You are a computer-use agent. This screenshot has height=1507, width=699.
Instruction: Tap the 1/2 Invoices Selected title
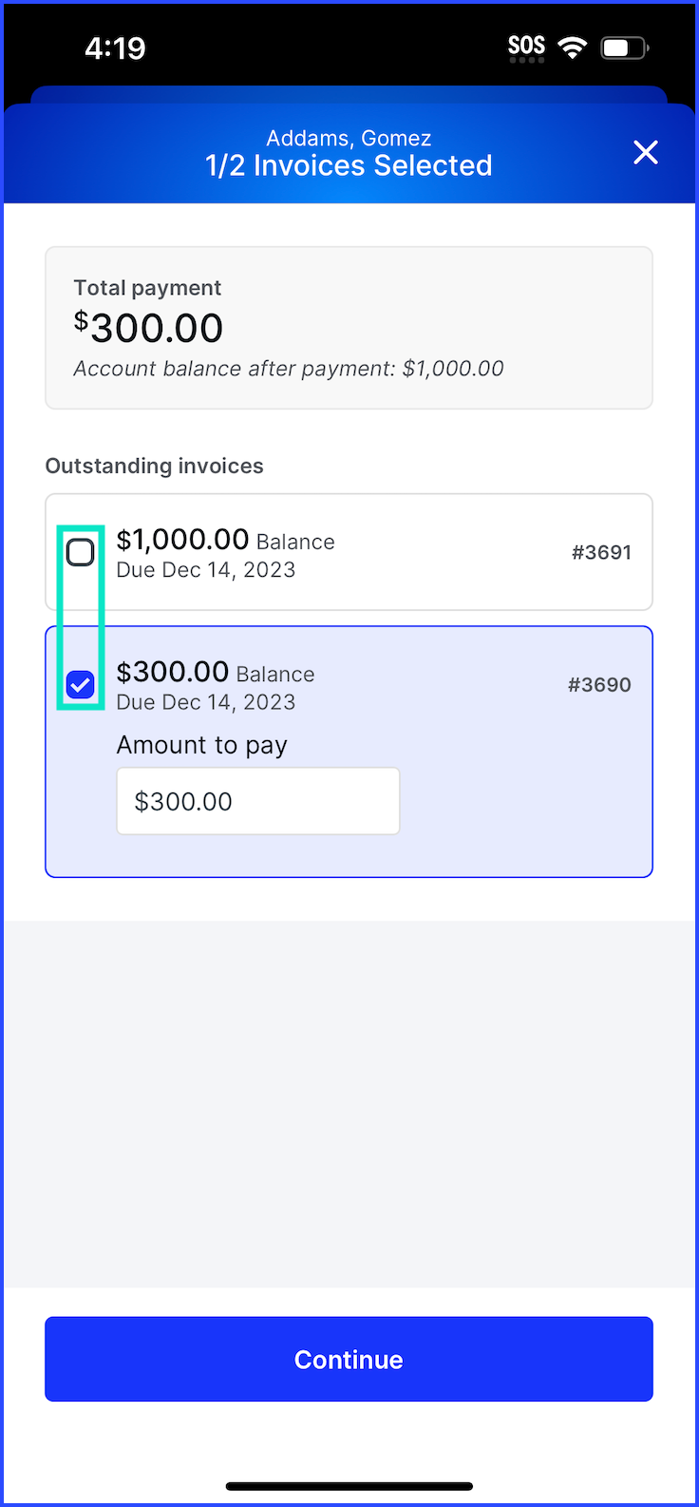[349, 165]
